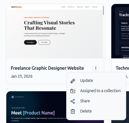Open the Portfolio nav link in preview
Image resolution: width=129 pixels, height=123 pixels.
tap(71, 7)
